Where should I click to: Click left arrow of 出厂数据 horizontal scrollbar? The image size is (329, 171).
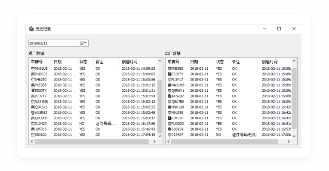(x=169, y=142)
